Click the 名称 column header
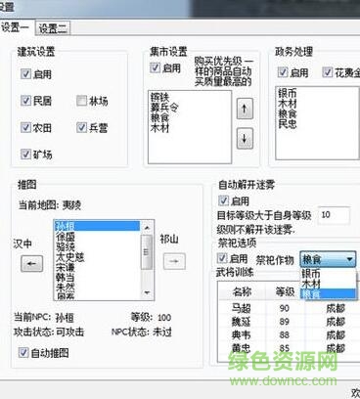This screenshot has height=399, width=360. (242, 291)
